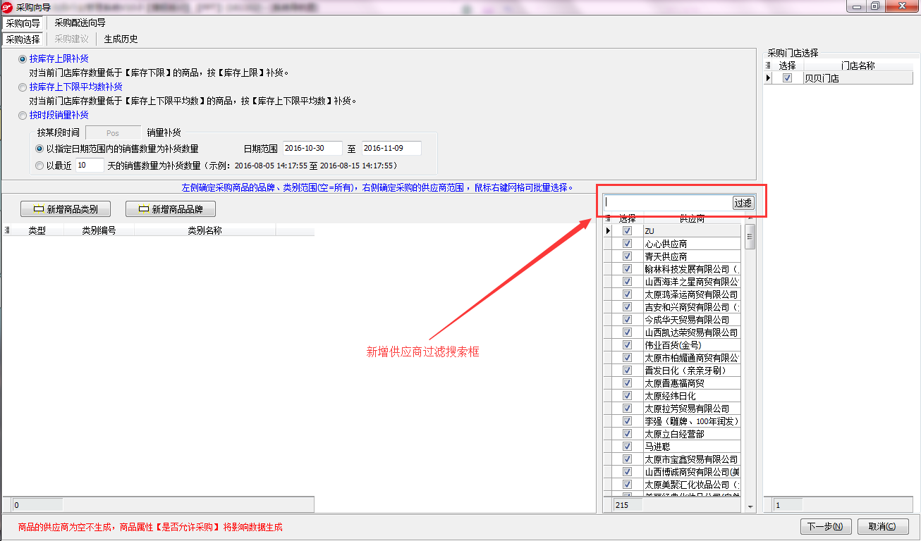Click 下一步(N) button
921x541 pixels.
[826, 526]
